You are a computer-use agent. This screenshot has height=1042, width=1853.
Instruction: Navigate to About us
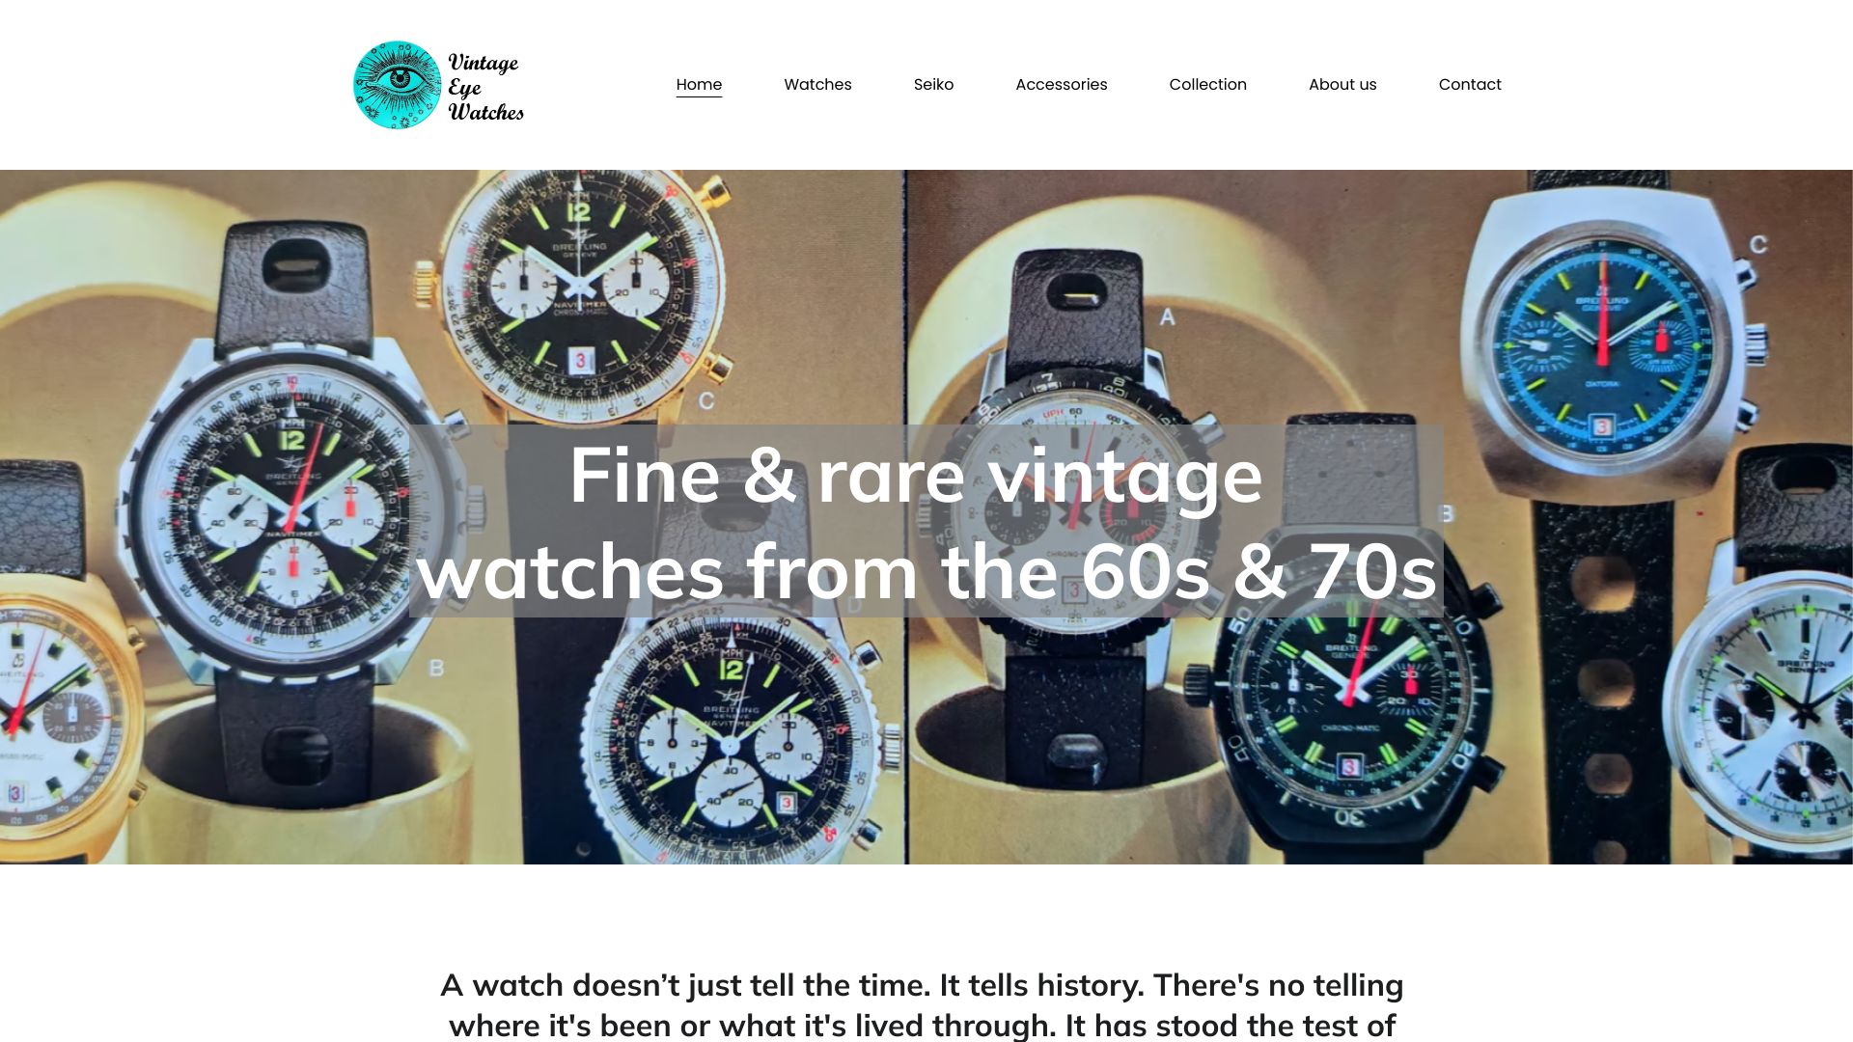point(1342,85)
